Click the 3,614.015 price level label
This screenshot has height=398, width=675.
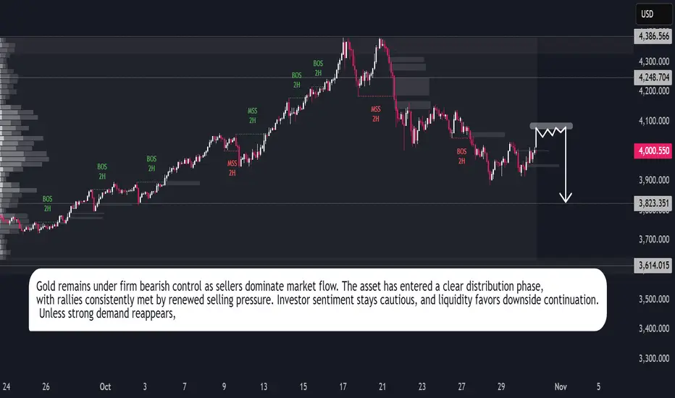pyautogui.click(x=653, y=265)
